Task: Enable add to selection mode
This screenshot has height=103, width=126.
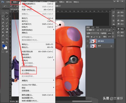Action: (x=14, y=6)
